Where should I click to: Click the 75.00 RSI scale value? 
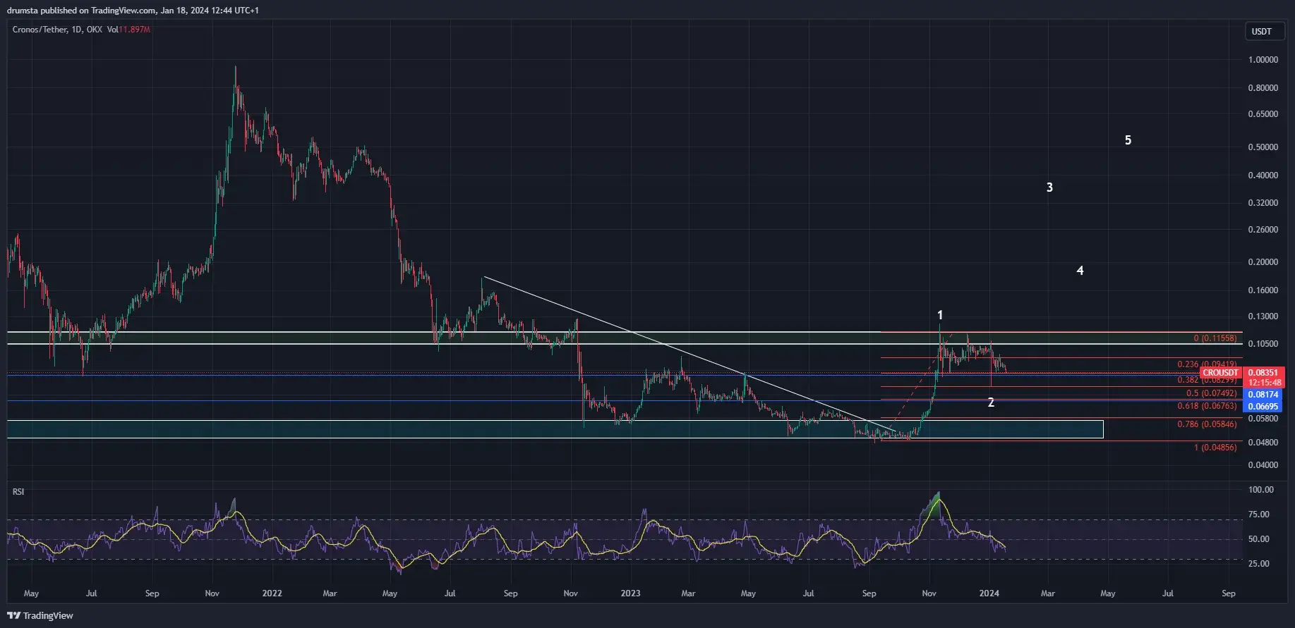point(1258,515)
